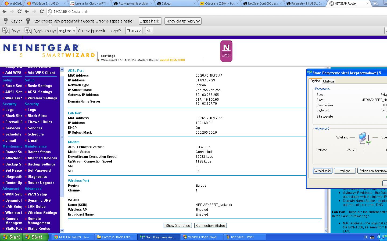The image size is (387, 241).
Task: Open the NetGear Dgn1000 tab
Action: point(262,3)
